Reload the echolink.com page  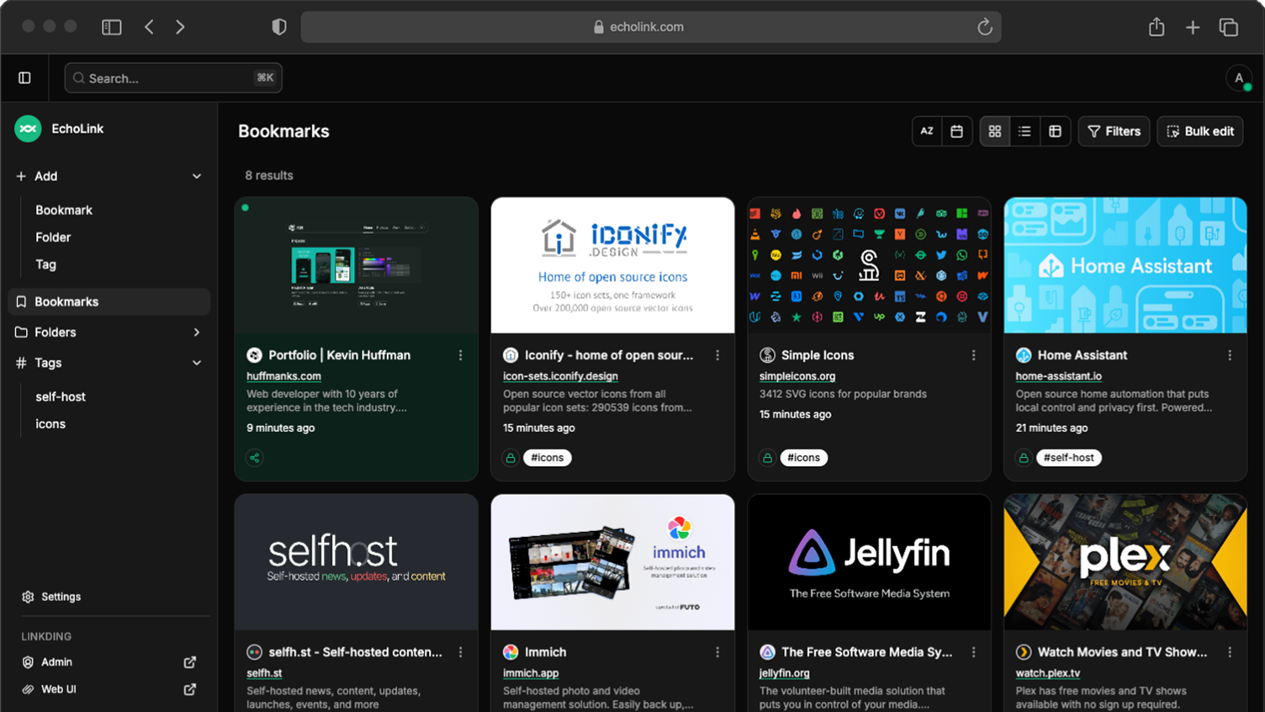(985, 27)
